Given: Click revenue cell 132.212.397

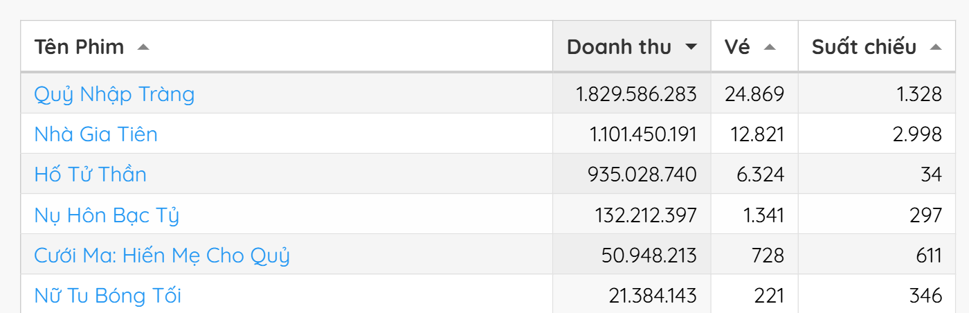Looking at the screenshot, I should [646, 216].
